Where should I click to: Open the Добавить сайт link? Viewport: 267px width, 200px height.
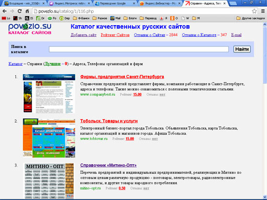coord(83,35)
